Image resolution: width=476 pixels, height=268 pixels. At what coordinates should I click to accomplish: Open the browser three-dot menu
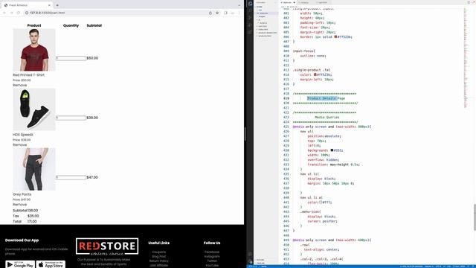point(239,13)
